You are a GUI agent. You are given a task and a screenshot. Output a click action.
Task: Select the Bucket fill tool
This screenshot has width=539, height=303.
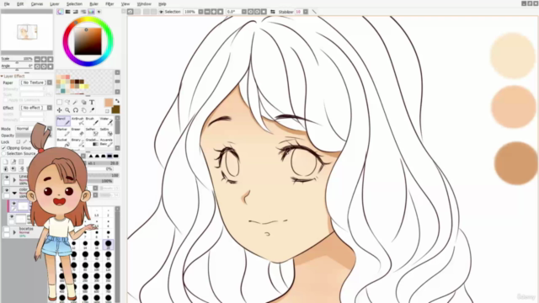pyautogui.click(x=63, y=142)
